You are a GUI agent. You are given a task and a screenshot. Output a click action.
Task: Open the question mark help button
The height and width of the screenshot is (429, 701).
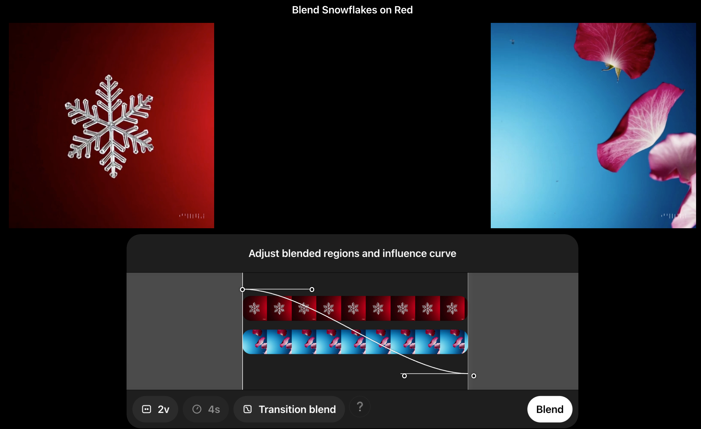coord(360,407)
